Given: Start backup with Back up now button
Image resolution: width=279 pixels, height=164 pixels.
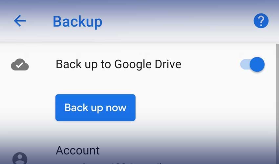Looking at the screenshot, I should 96,108.
